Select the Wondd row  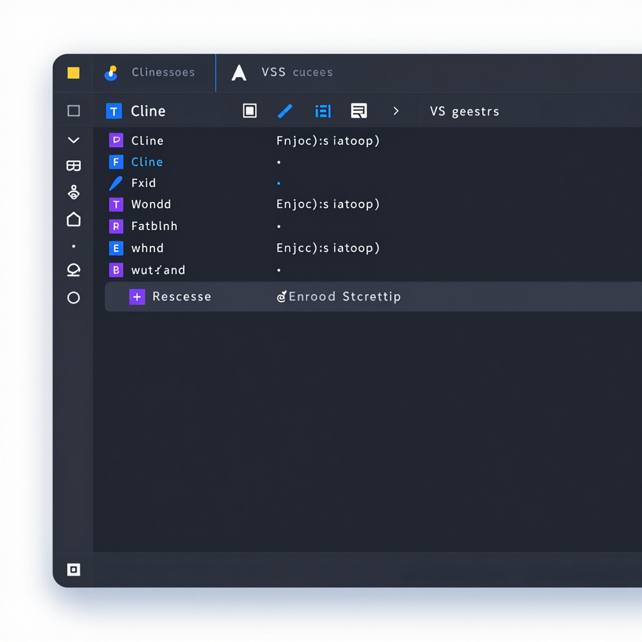coord(151,204)
